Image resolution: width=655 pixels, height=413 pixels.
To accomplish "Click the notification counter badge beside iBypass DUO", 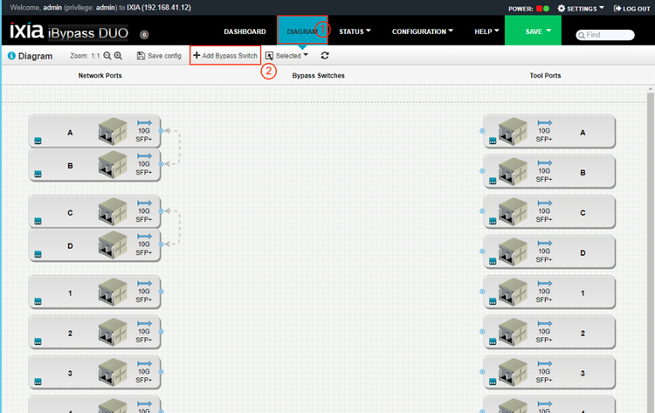I will [x=144, y=35].
